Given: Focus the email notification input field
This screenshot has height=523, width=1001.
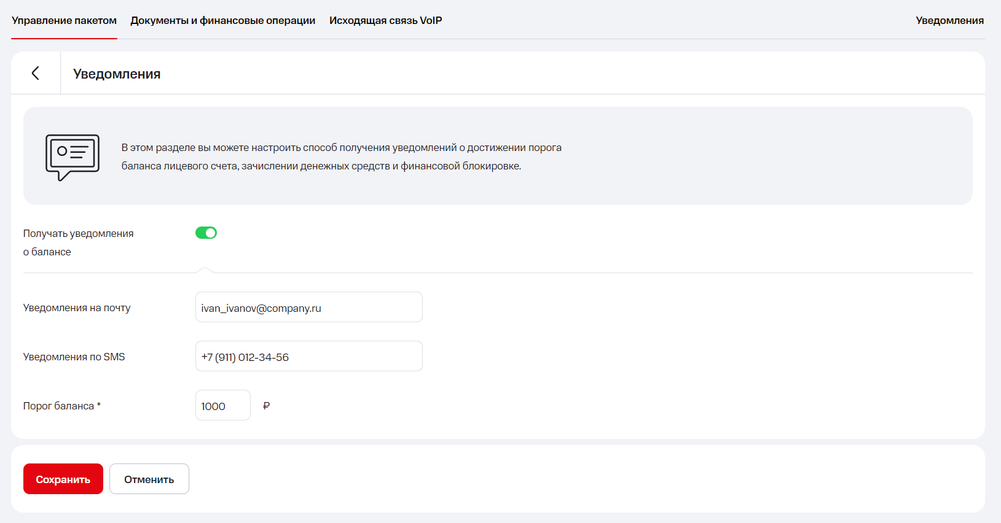Looking at the screenshot, I should pos(308,308).
